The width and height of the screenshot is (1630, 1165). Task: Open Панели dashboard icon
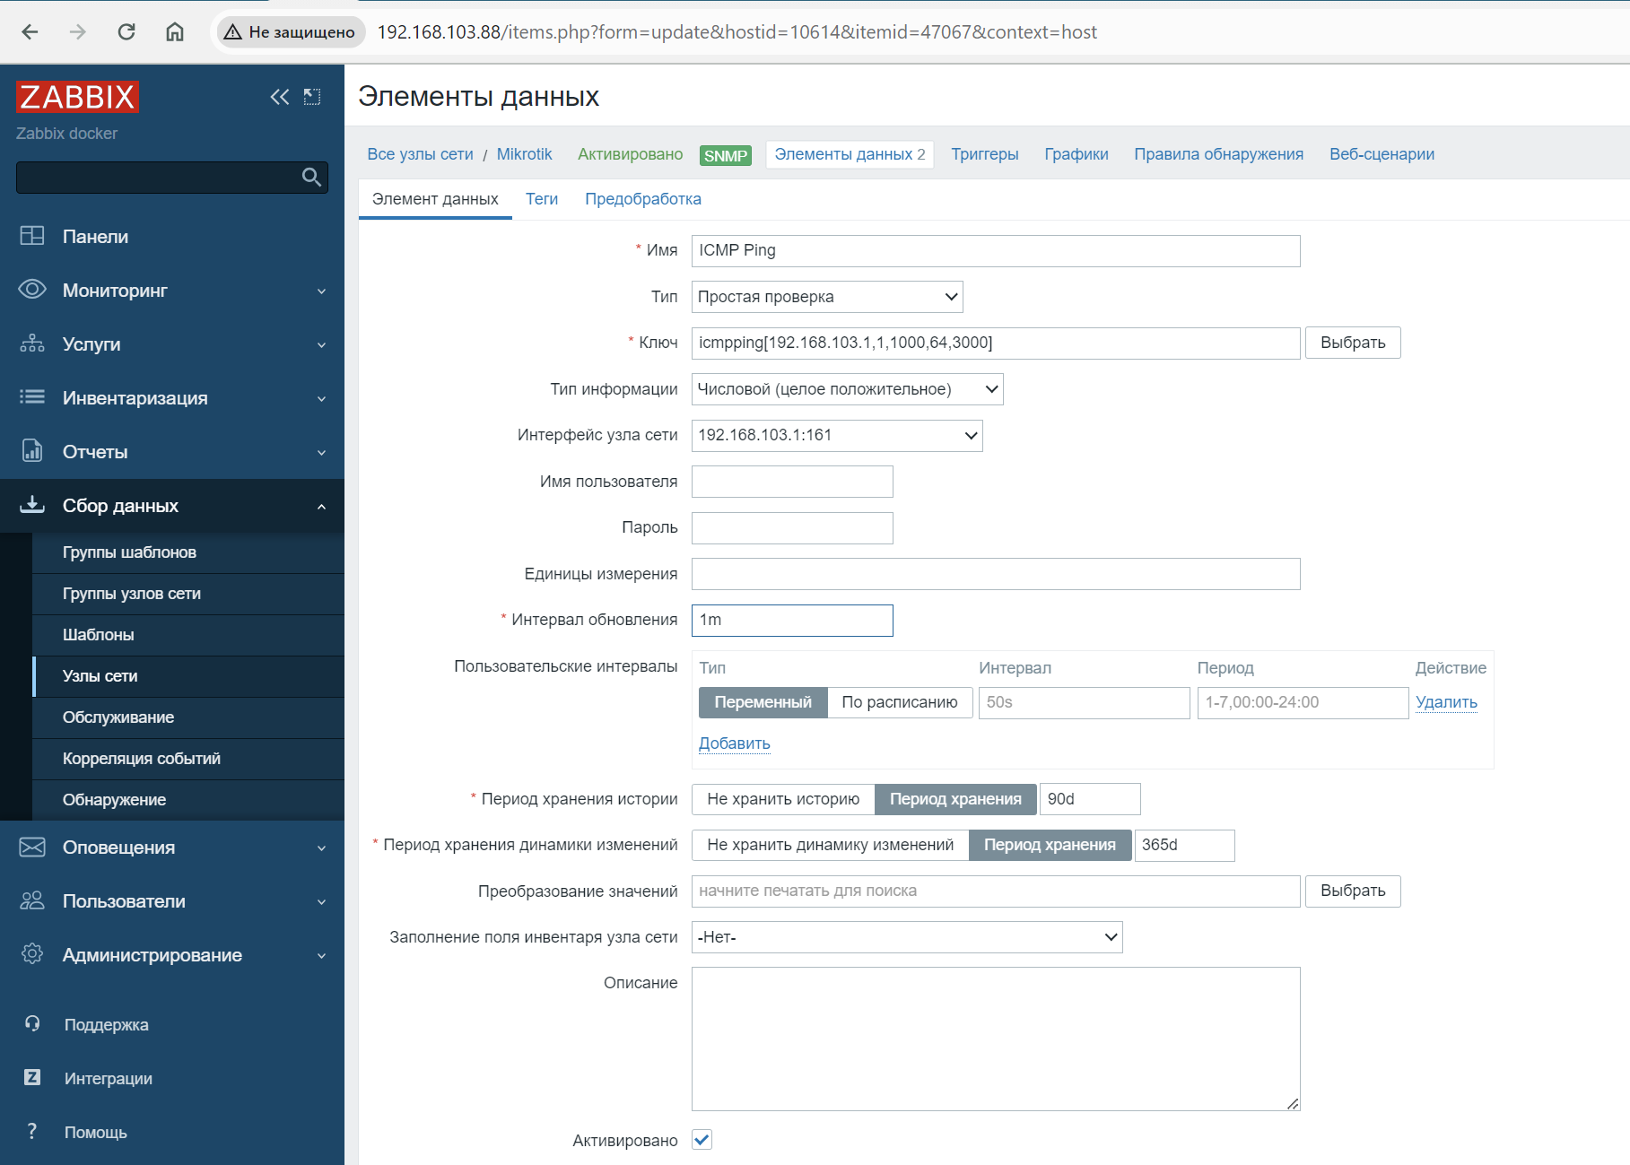32,236
